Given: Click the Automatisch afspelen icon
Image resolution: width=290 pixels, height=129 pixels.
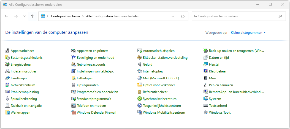Looking at the screenshot, I should [x=140, y=51].
